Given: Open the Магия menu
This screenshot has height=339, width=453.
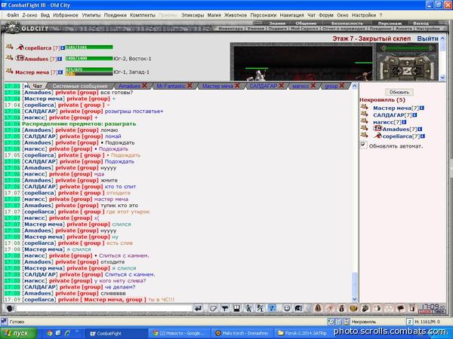Looking at the screenshot, I should tap(214, 15).
